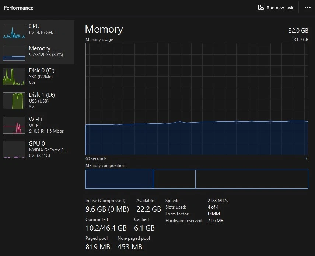Click the Committed memory value
Image resolution: width=315 pixels, height=256 pixels.
(x=106, y=228)
